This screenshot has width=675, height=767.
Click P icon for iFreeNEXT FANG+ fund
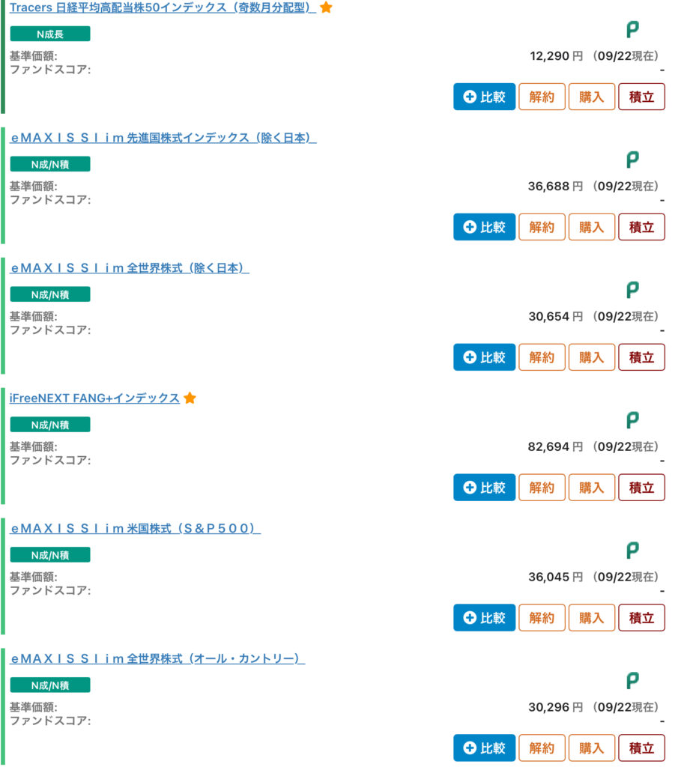point(632,420)
